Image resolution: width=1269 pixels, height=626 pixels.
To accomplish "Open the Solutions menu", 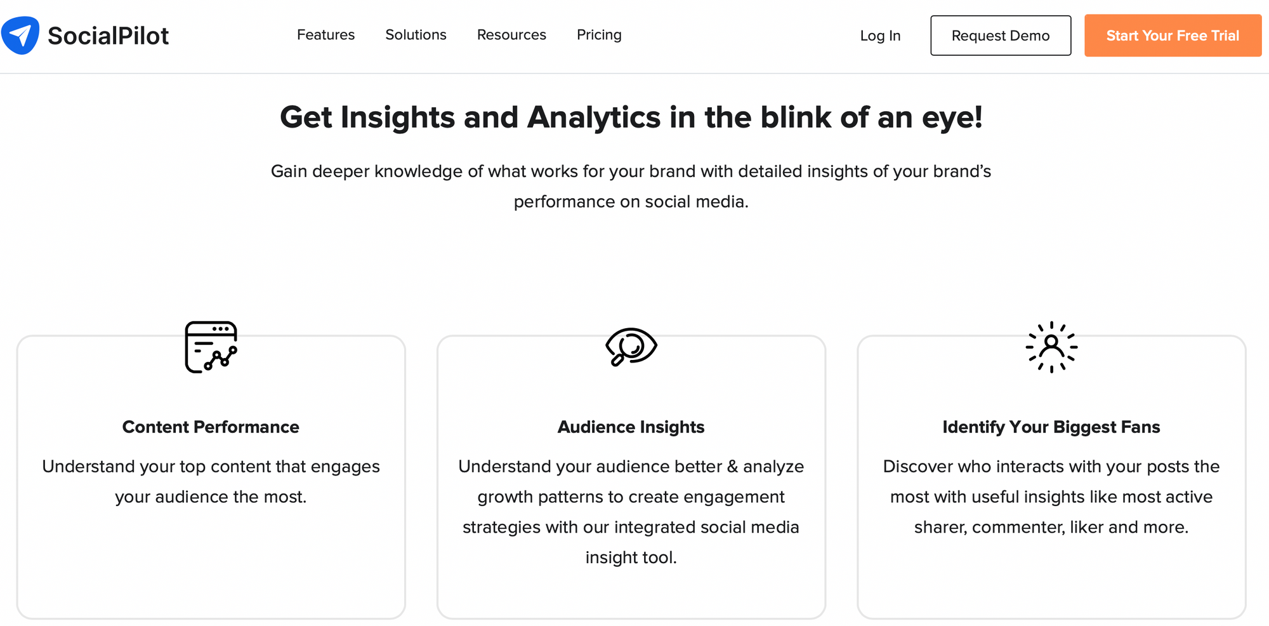I will [416, 35].
